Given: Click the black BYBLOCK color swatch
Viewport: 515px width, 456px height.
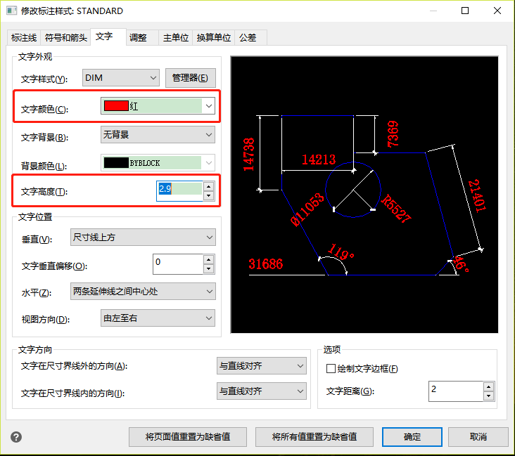Looking at the screenshot, I should (116, 163).
